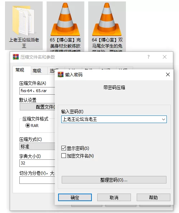
Task: Switch to the 高级 tab
Action: point(37,71)
